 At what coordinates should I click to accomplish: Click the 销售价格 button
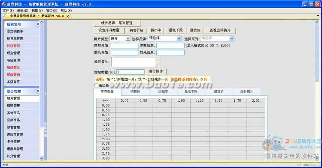coord(137,30)
